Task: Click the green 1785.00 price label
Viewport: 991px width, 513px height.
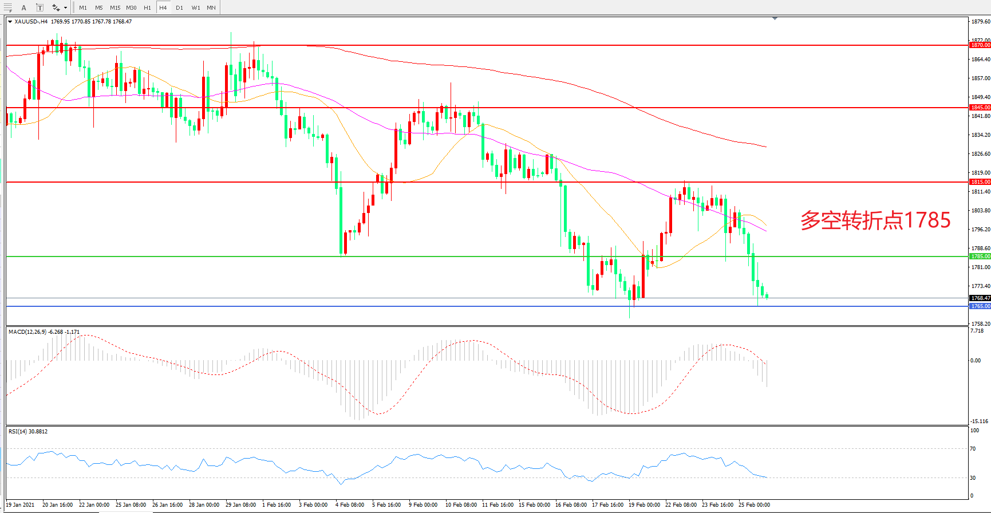Action: pos(980,256)
